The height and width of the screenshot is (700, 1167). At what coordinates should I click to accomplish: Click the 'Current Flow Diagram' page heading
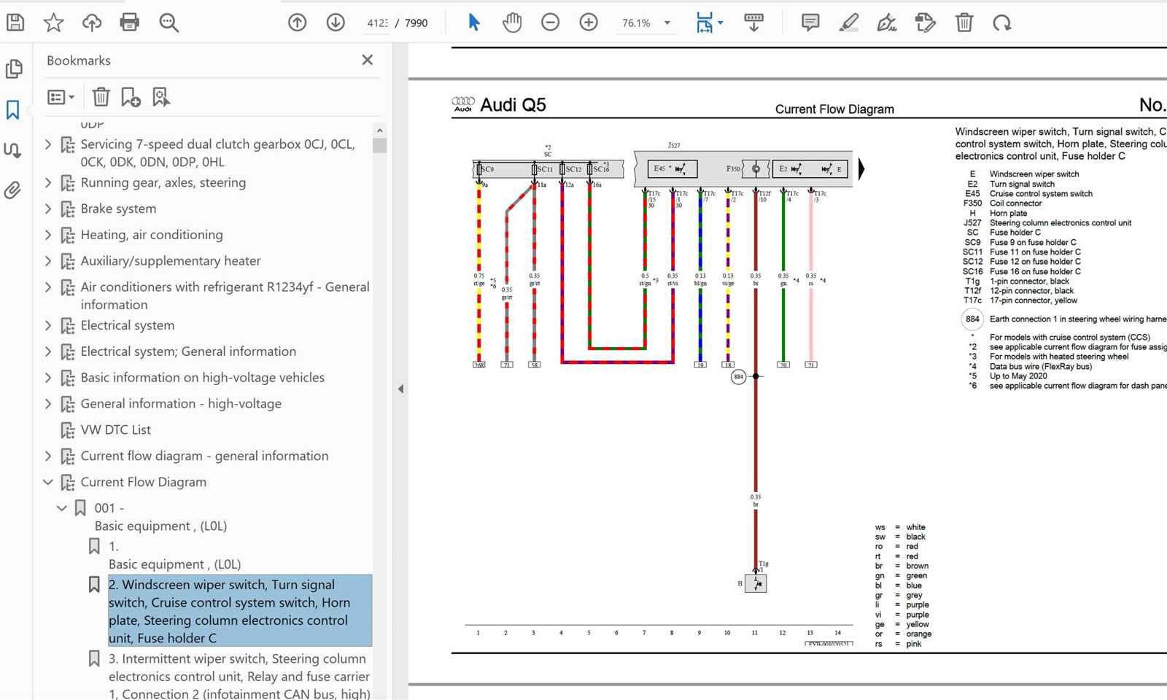(834, 109)
